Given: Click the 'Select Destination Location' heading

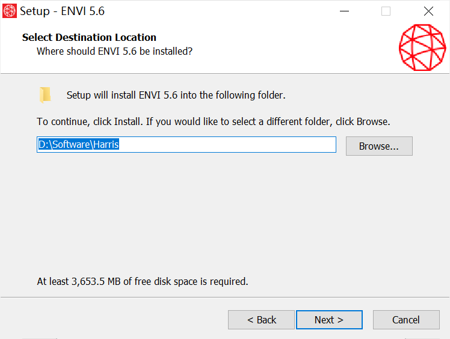Looking at the screenshot, I should (x=89, y=37).
